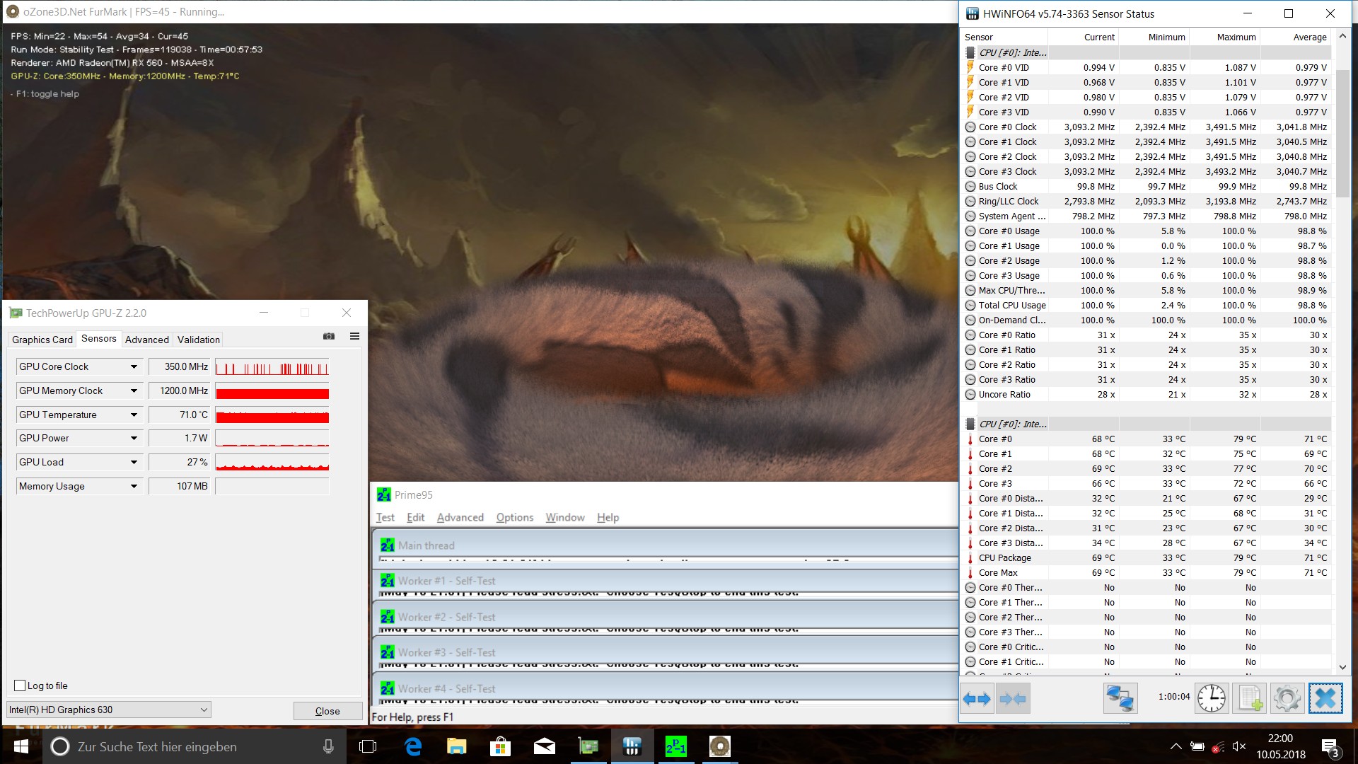Image resolution: width=1358 pixels, height=764 pixels.
Task: Switch to FurMark taskbar icon
Action: click(720, 746)
